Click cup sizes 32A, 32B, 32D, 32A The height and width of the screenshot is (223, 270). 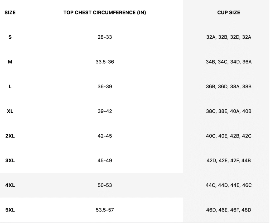pos(229,37)
